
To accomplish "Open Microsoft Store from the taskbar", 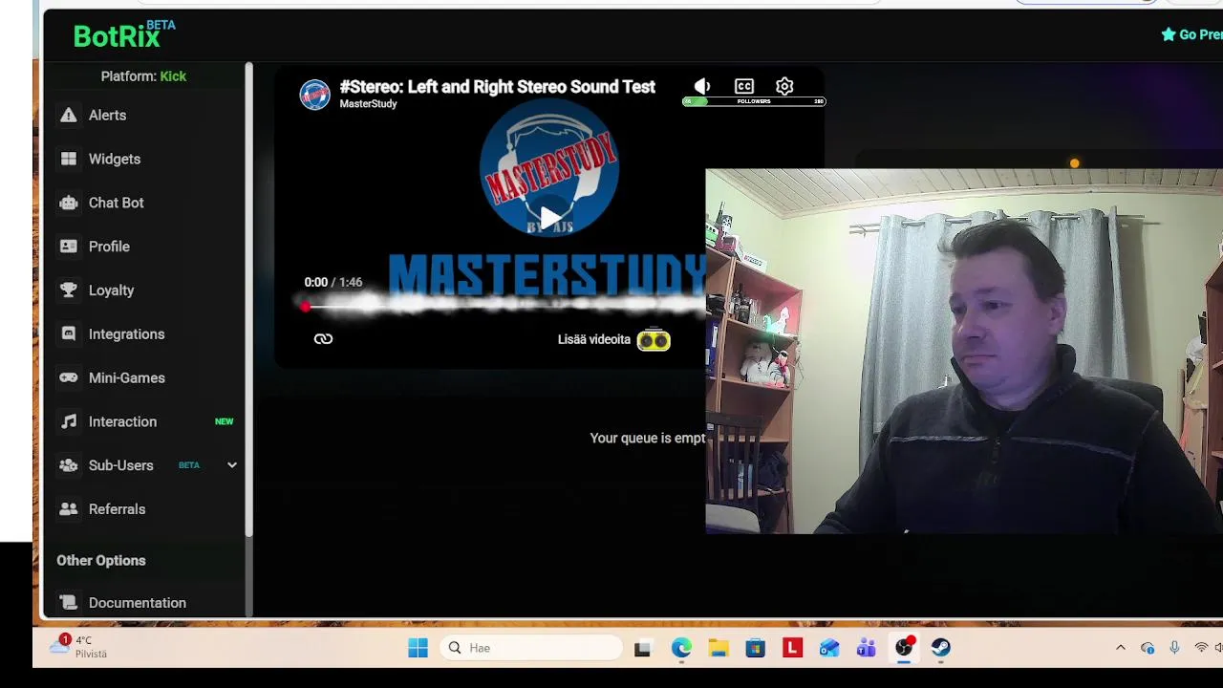I will pyautogui.click(x=756, y=648).
